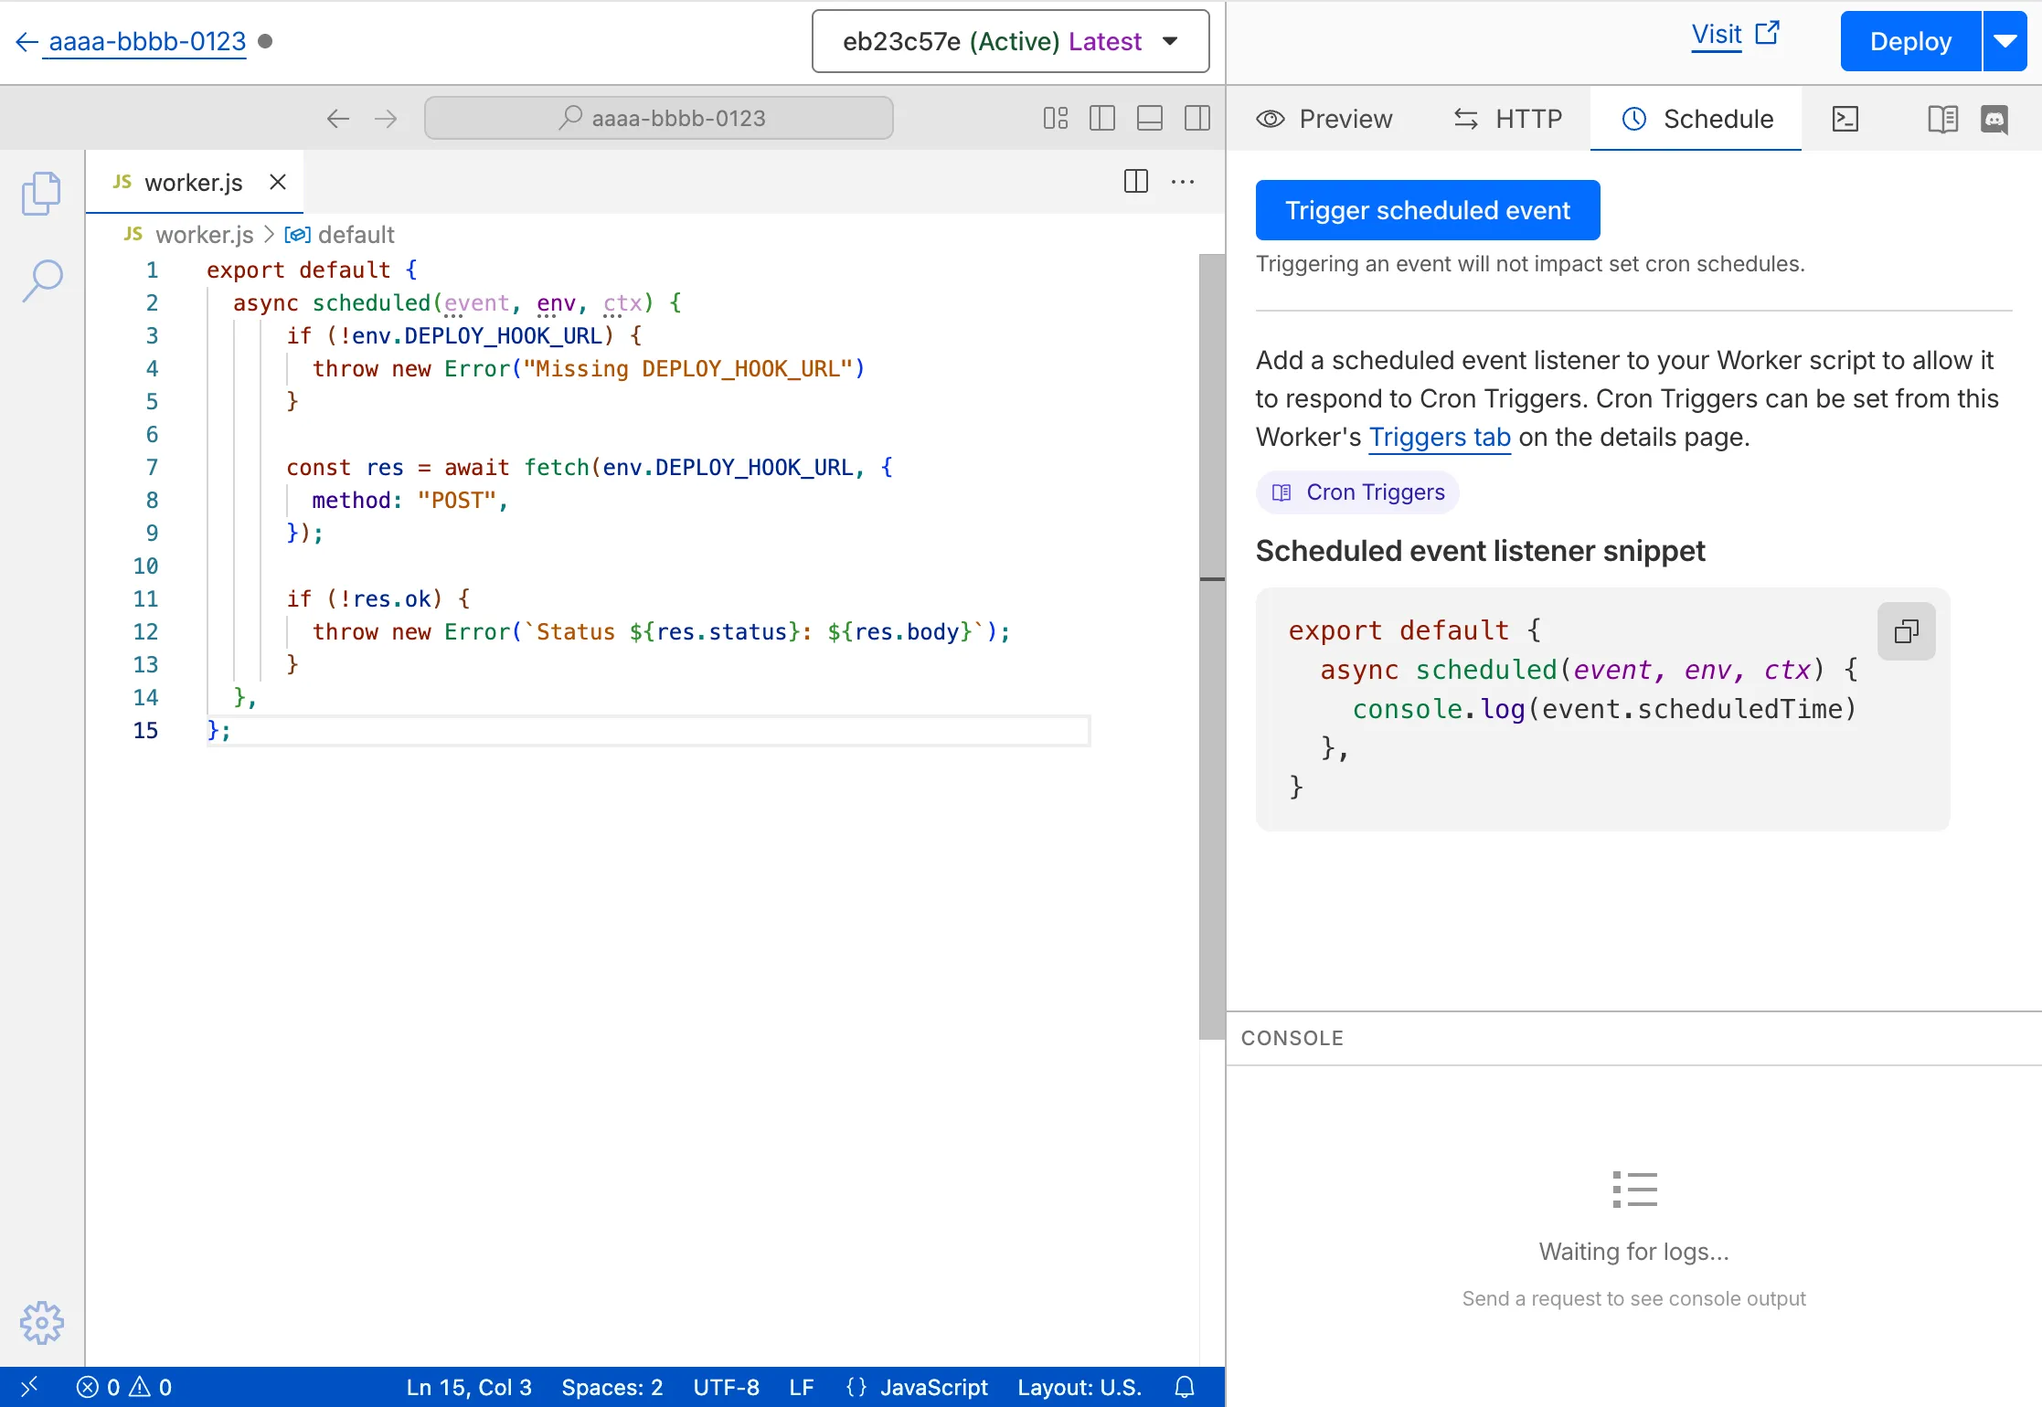Screen dimensions: 2042x1407
Task: Open the customize layout icon
Action: click(1056, 118)
